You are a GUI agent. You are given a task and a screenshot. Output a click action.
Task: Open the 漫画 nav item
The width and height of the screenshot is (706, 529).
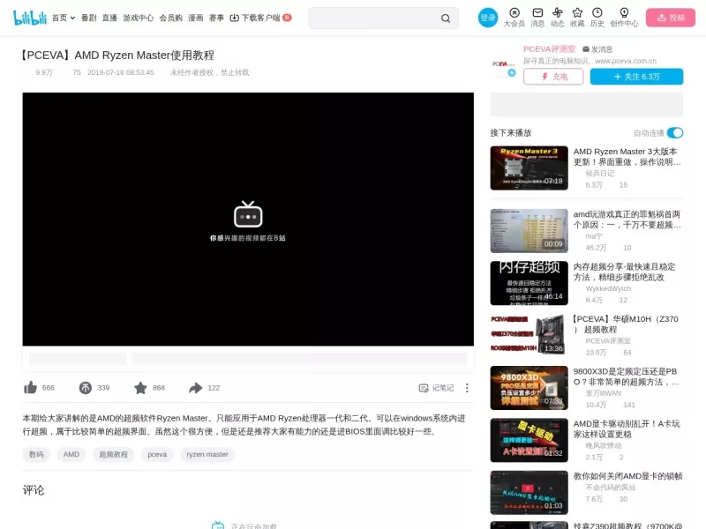click(x=195, y=18)
